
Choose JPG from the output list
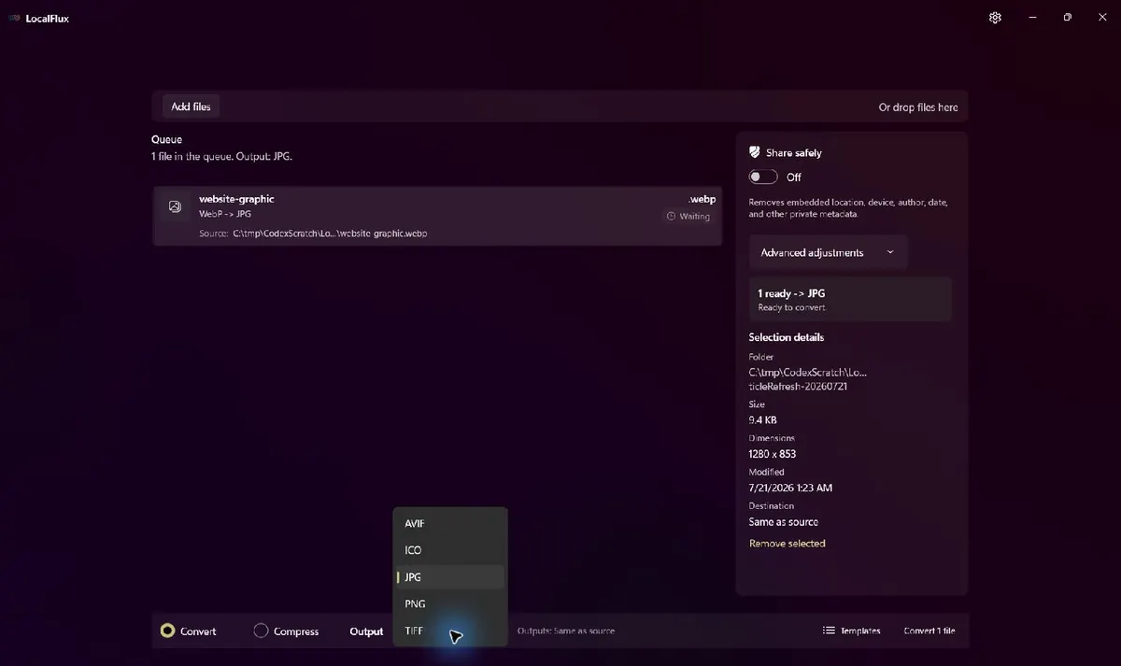(x=450, y=577)
